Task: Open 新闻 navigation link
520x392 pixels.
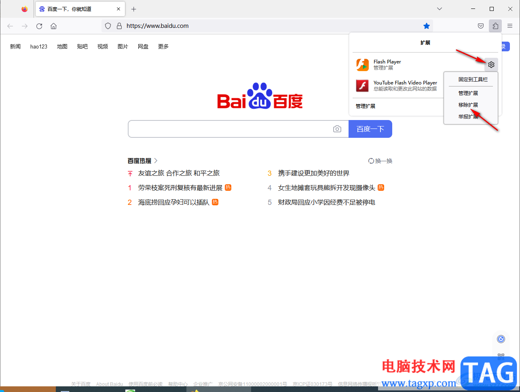Action: [x=15, y=46]
